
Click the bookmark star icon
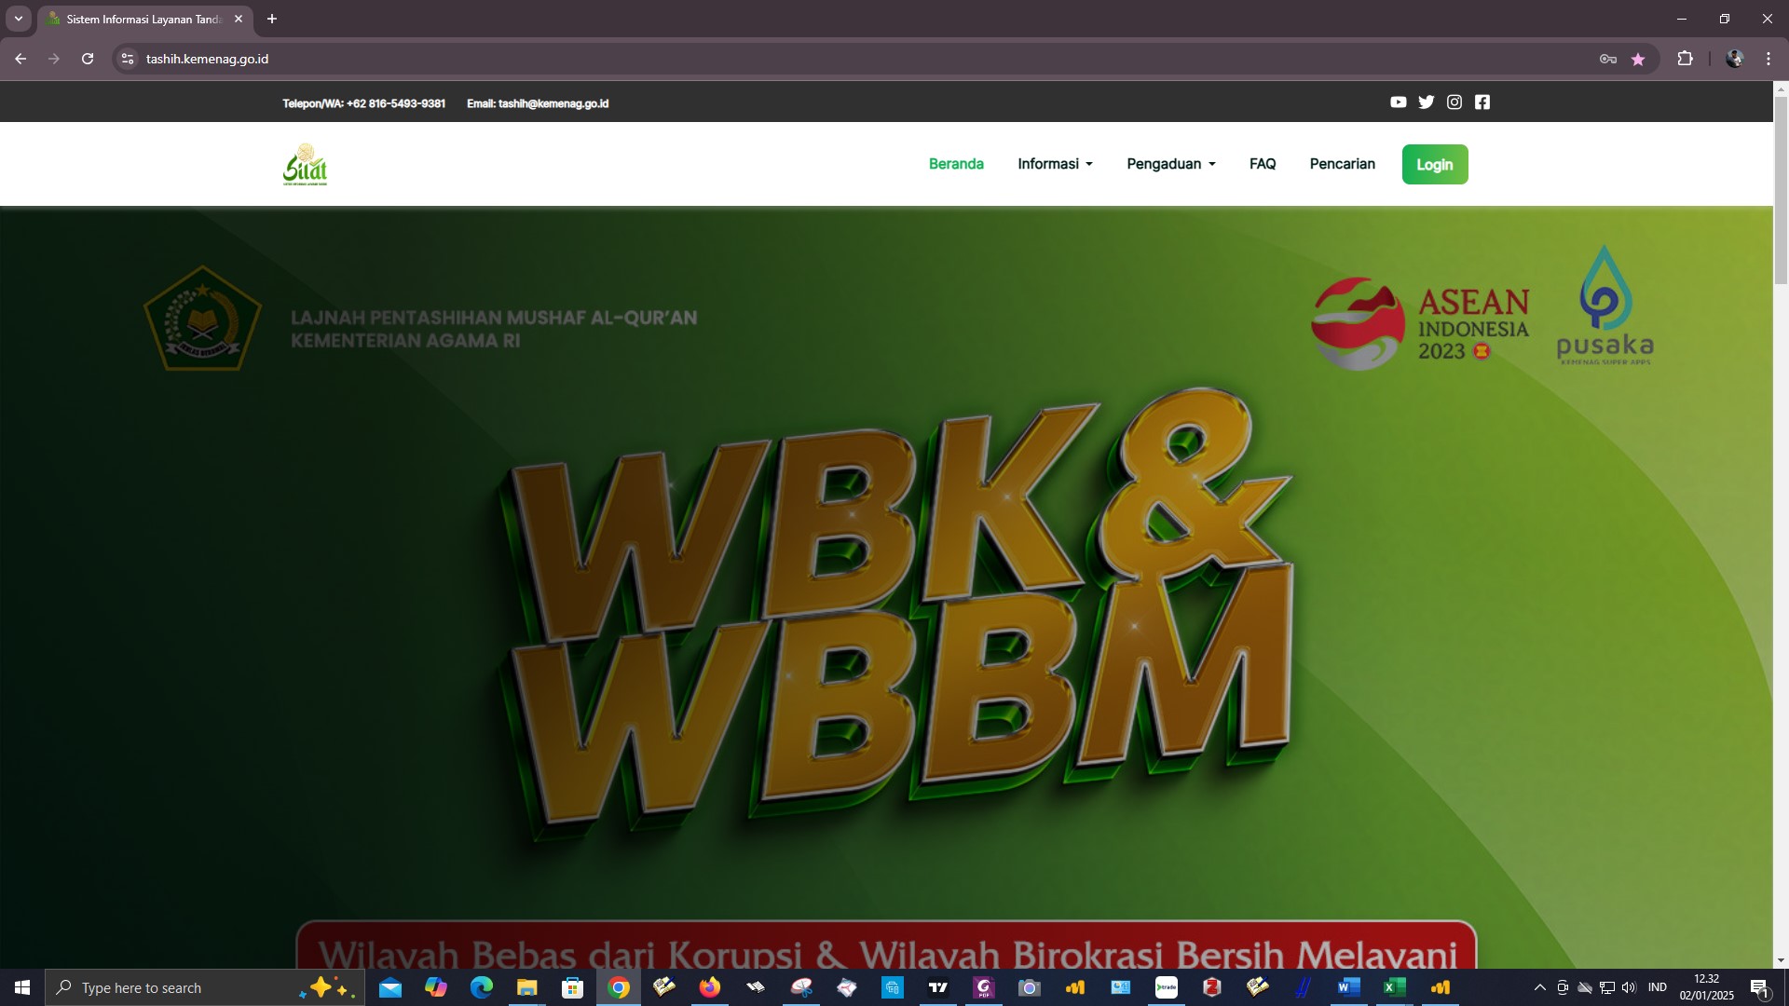1638,59
